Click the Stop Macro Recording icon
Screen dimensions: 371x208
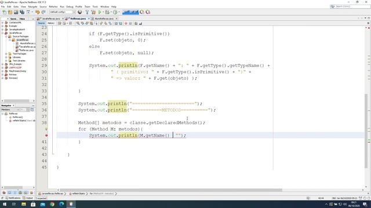[x=130, y=23]
